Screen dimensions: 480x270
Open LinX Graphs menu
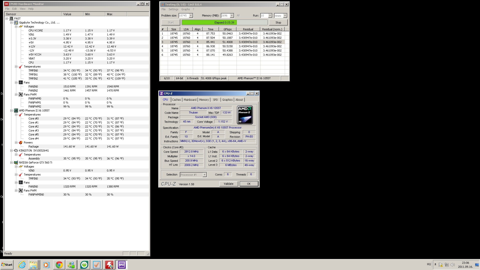(185, 9)
